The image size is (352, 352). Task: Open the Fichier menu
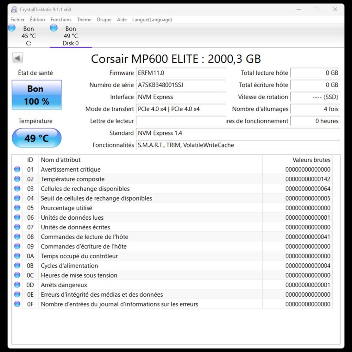point(18,20)
